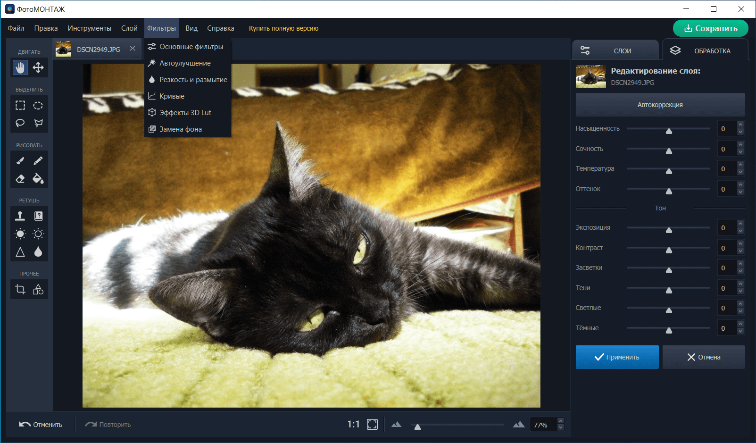
Task: Choose the Burn darken tool
Action: [38, 234]
